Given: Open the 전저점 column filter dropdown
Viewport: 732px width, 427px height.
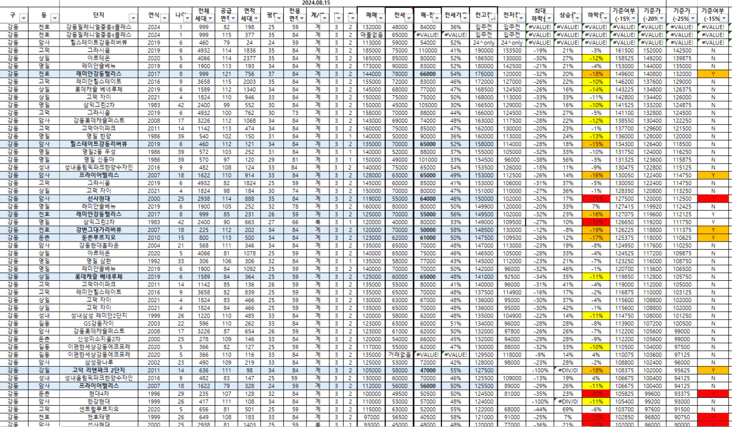Looking at the screenshot, I should (x=520, y=18).
